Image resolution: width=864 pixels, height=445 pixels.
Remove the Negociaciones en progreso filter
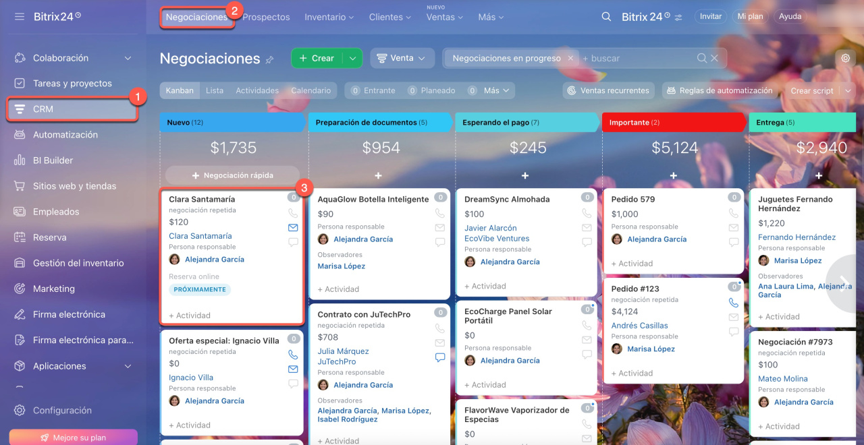[x=570, y=59]
